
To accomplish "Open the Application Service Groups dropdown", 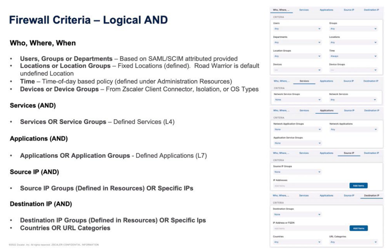I will click(x=297, y=143).
